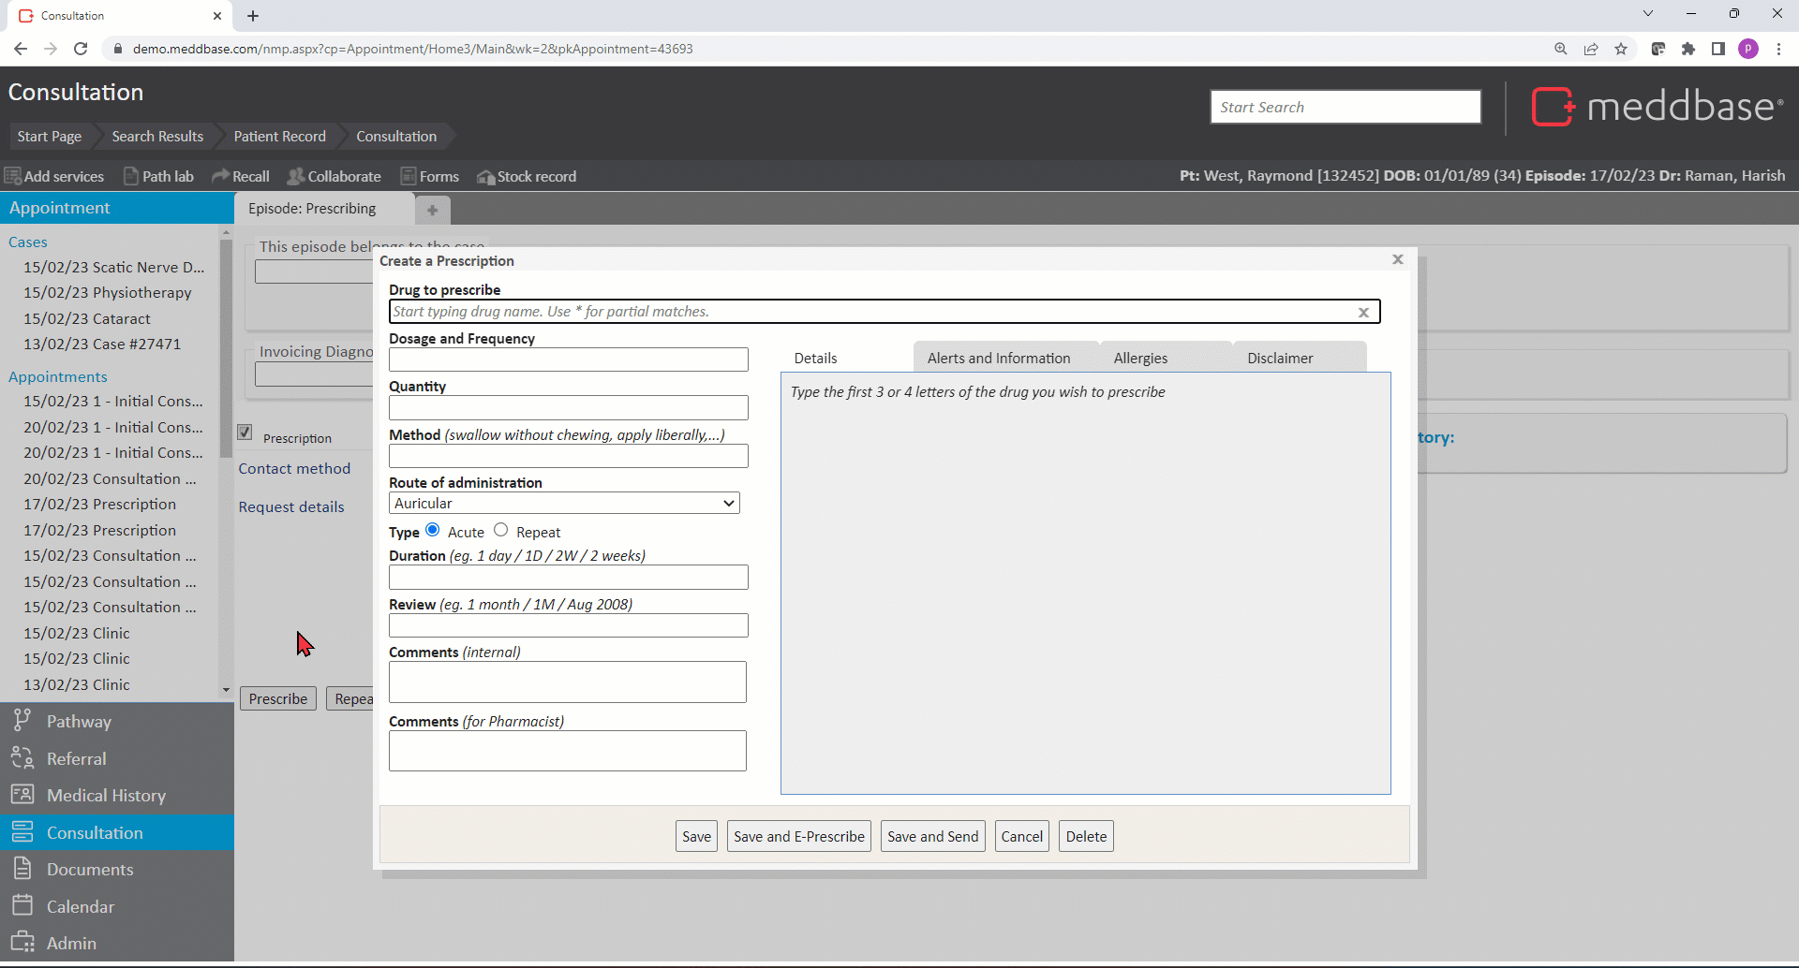Select the Repeat type radio button

(501, 530)
